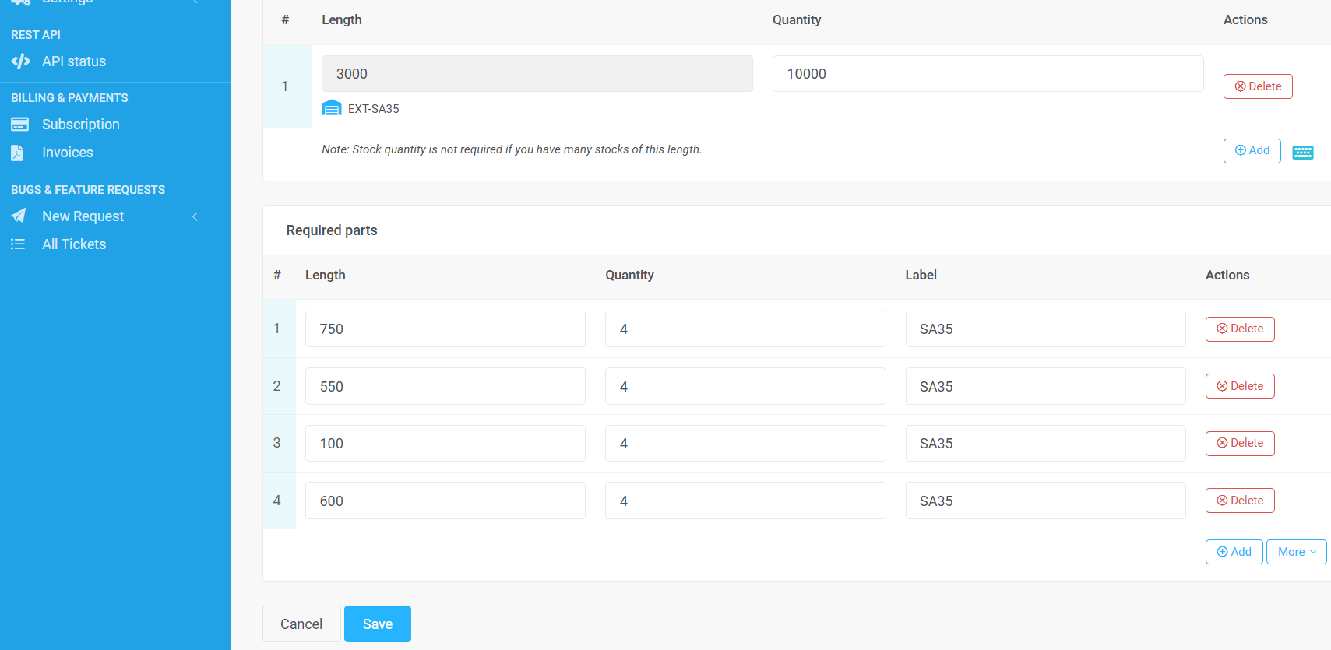Cancel editing the form
The height and width of the screenshot is (650, 1331).
click(301, 624)
